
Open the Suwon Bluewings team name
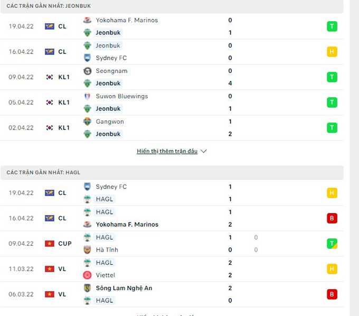click(x=121, y=96)
